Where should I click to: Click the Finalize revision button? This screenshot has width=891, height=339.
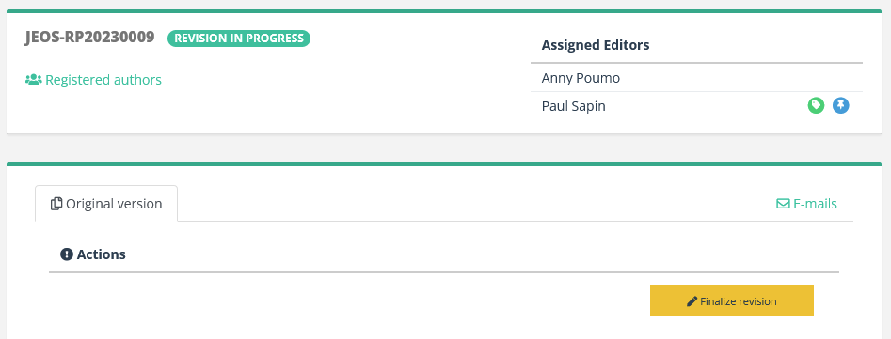pos(732,300)
